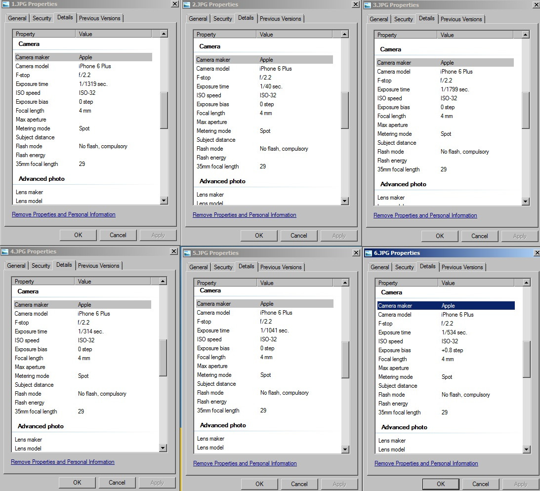Select Focal length row in 3.JPG Properties

pyautogui.click(x=445, y=117)
